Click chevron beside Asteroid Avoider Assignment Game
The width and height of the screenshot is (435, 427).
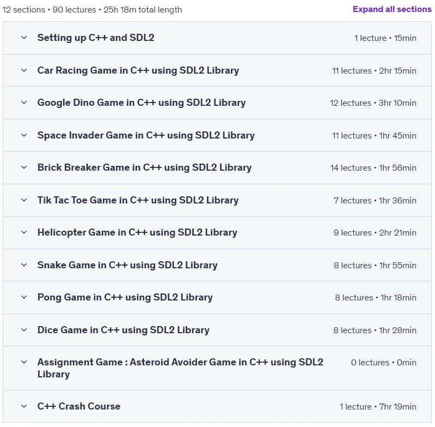(x=24, y=362)
